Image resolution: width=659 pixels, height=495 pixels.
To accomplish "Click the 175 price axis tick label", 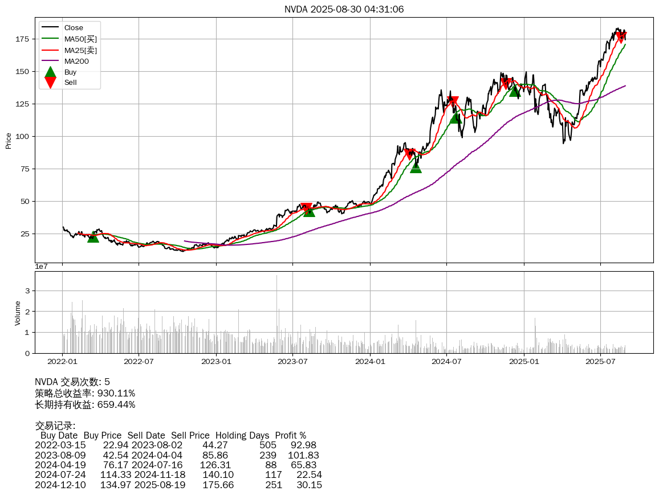I will point(22,39).
